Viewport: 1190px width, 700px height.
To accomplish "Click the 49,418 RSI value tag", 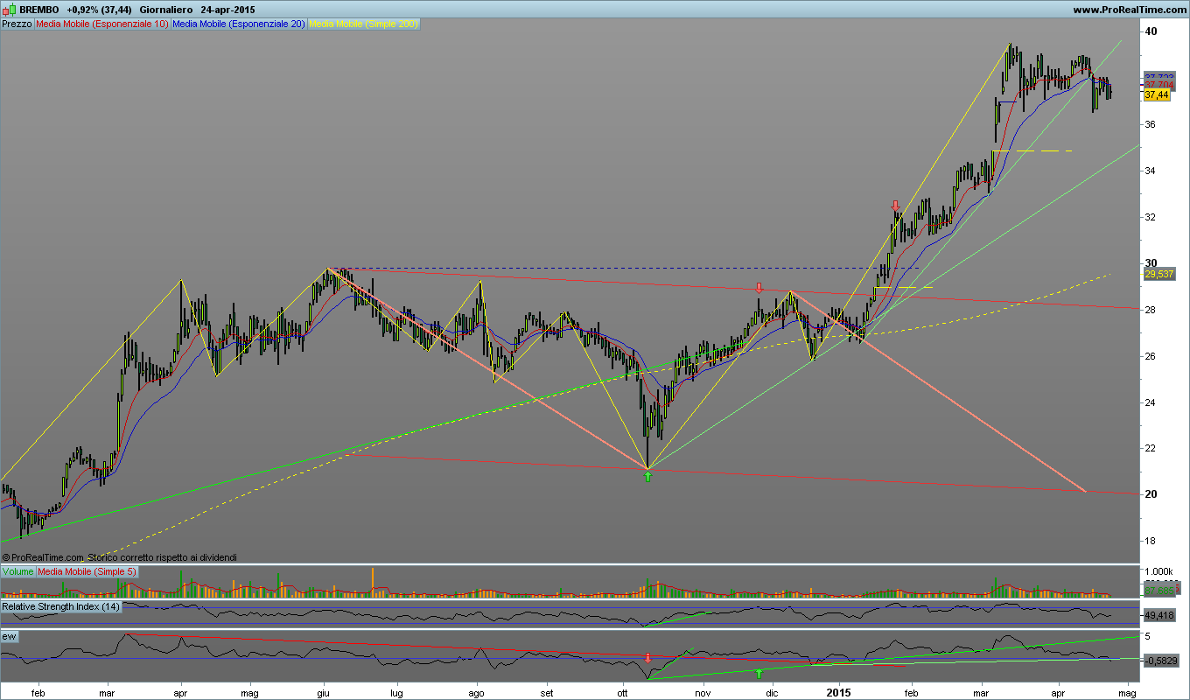I will pyautogui.click(x=1158, y=615).
